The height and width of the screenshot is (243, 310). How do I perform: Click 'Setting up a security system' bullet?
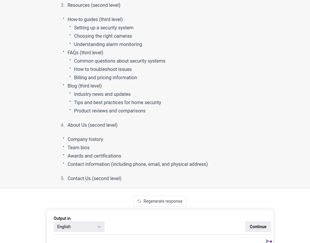point(103,28)
